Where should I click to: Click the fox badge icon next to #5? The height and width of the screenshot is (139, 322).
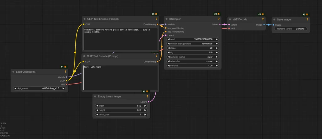pyautogui.click(x=147, y=92)
